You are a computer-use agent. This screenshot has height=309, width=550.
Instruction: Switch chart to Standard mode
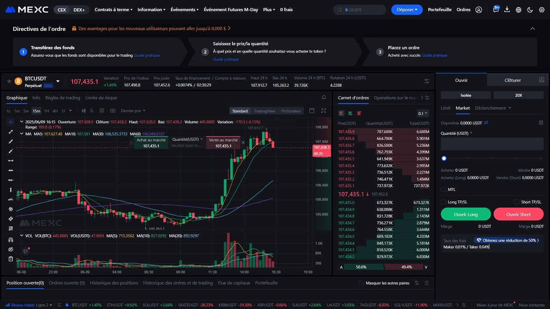240,111
